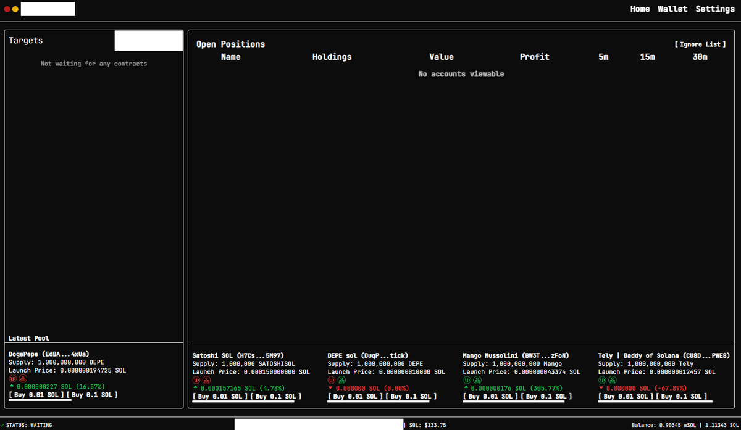Select the DogePepe (EdBA...4xUa) pool title
The width and height of the screenshot is (741, 430).
(x=49, y=354)
